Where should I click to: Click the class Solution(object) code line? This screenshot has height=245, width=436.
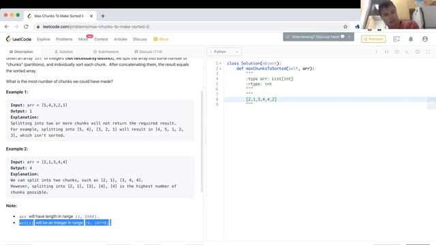(254, 63)
